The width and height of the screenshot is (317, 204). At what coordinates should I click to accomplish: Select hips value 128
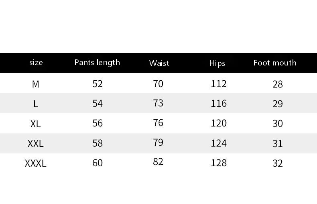(219, 163)
